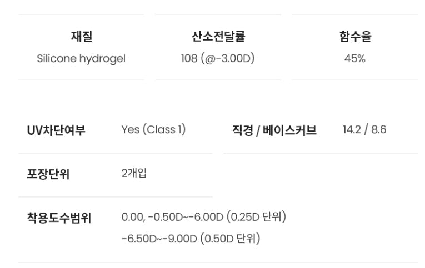Click the word Yes in UV row
425x268 pixels.
click(x=130, y=130)
